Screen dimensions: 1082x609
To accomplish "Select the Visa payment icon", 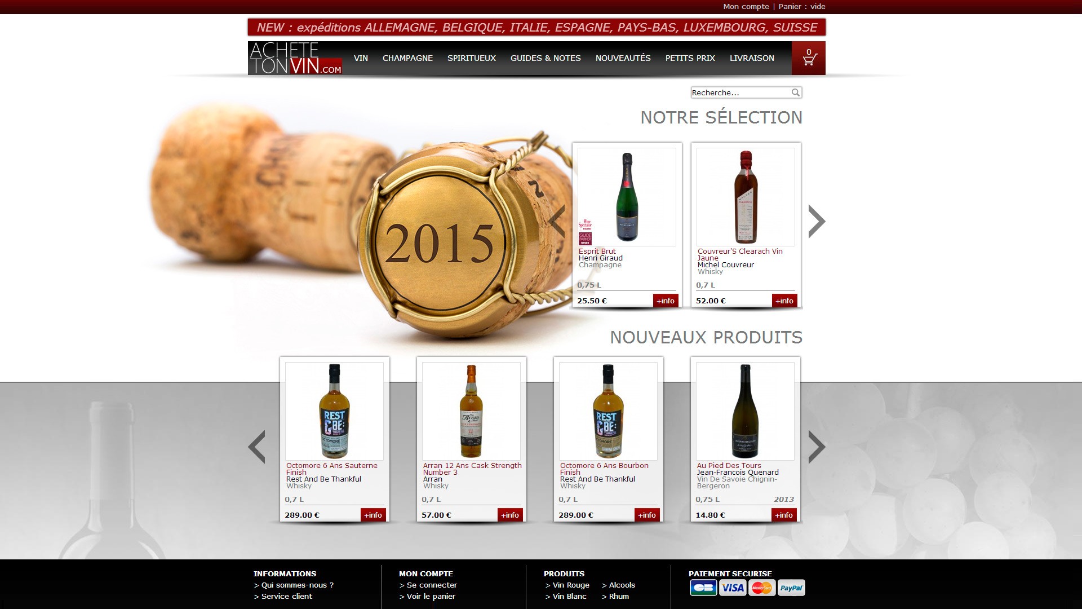I will [733, 588].
